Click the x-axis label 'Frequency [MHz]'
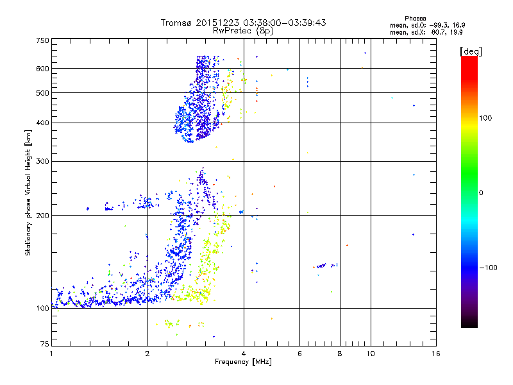 coord(243,362)
